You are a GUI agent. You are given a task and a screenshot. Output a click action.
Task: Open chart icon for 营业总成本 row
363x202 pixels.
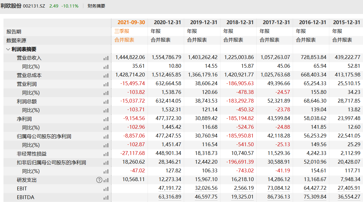click(x=106, y=76)
